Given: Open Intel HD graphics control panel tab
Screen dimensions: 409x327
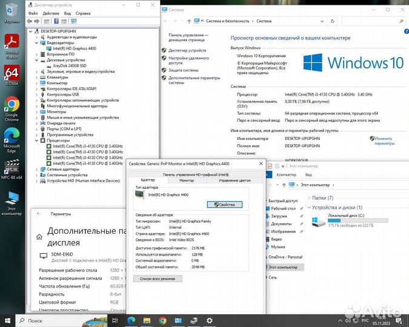Looking at the screenshot, I should [x=196, y=174].
